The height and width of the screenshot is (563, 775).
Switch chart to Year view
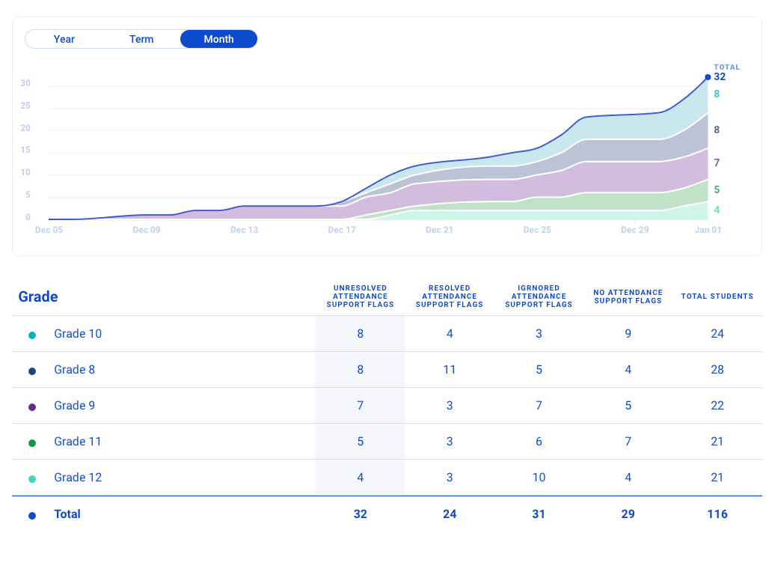click(64, 39)
